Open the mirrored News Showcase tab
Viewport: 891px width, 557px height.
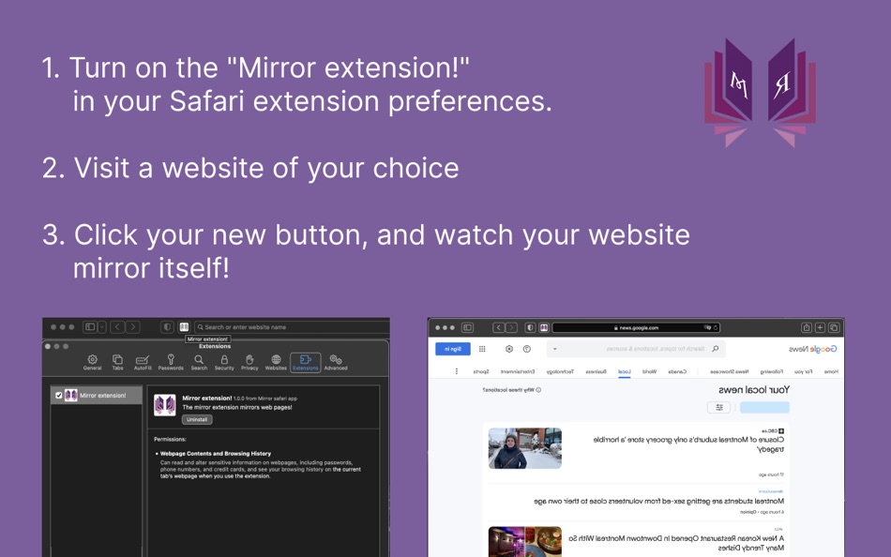729,371
